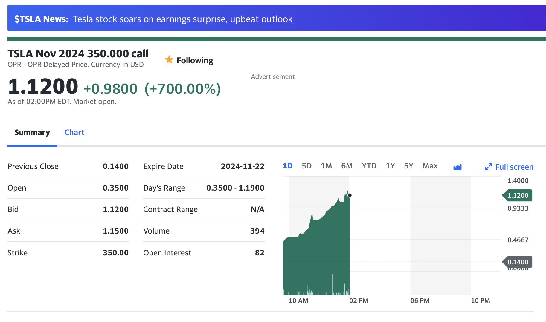Click the Expire Date value 2024-11-22
This screenshot has height=322, width=546.
243,166
